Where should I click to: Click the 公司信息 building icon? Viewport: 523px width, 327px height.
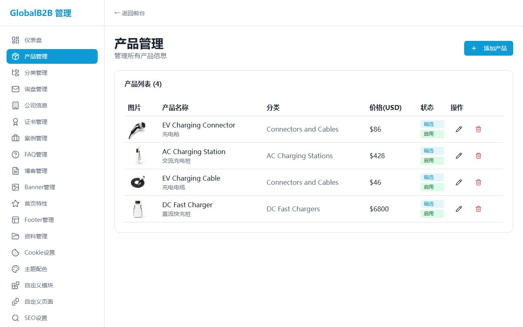pos(16,105)
